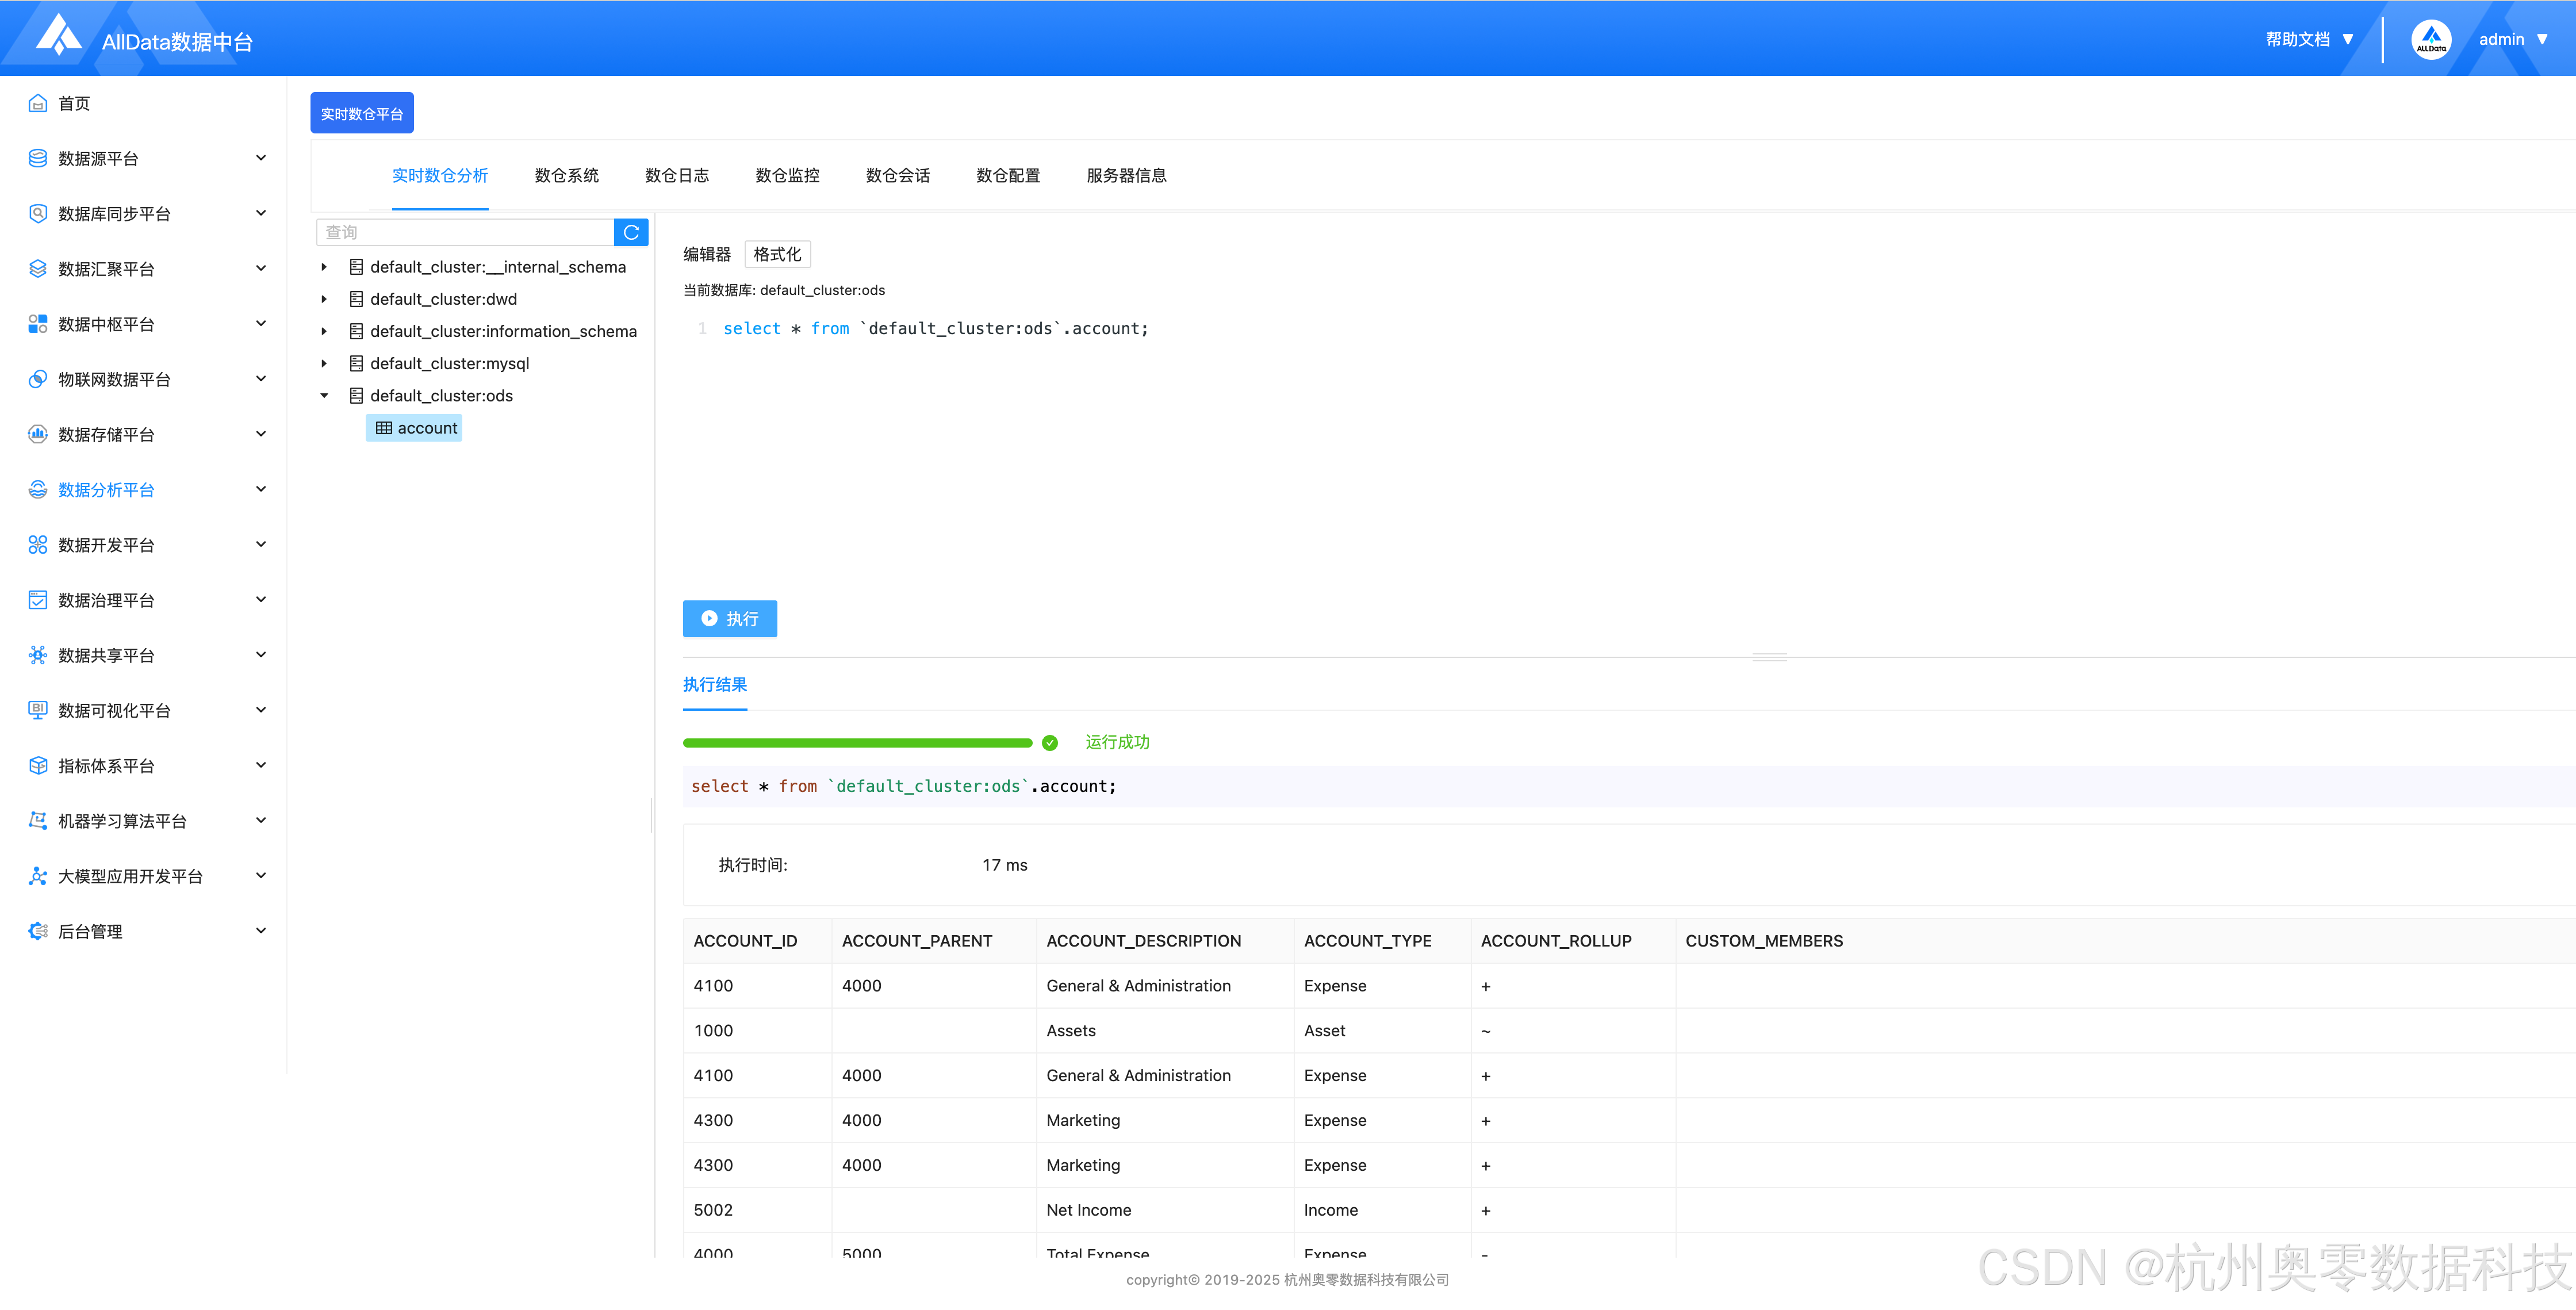Viewport: 2576px width, 1310px height.
Task: Click the account table icon in tree
Action: tap(384, 428)
